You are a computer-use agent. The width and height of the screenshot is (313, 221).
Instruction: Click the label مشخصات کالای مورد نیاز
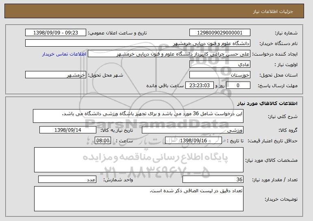tap(271, 160)
